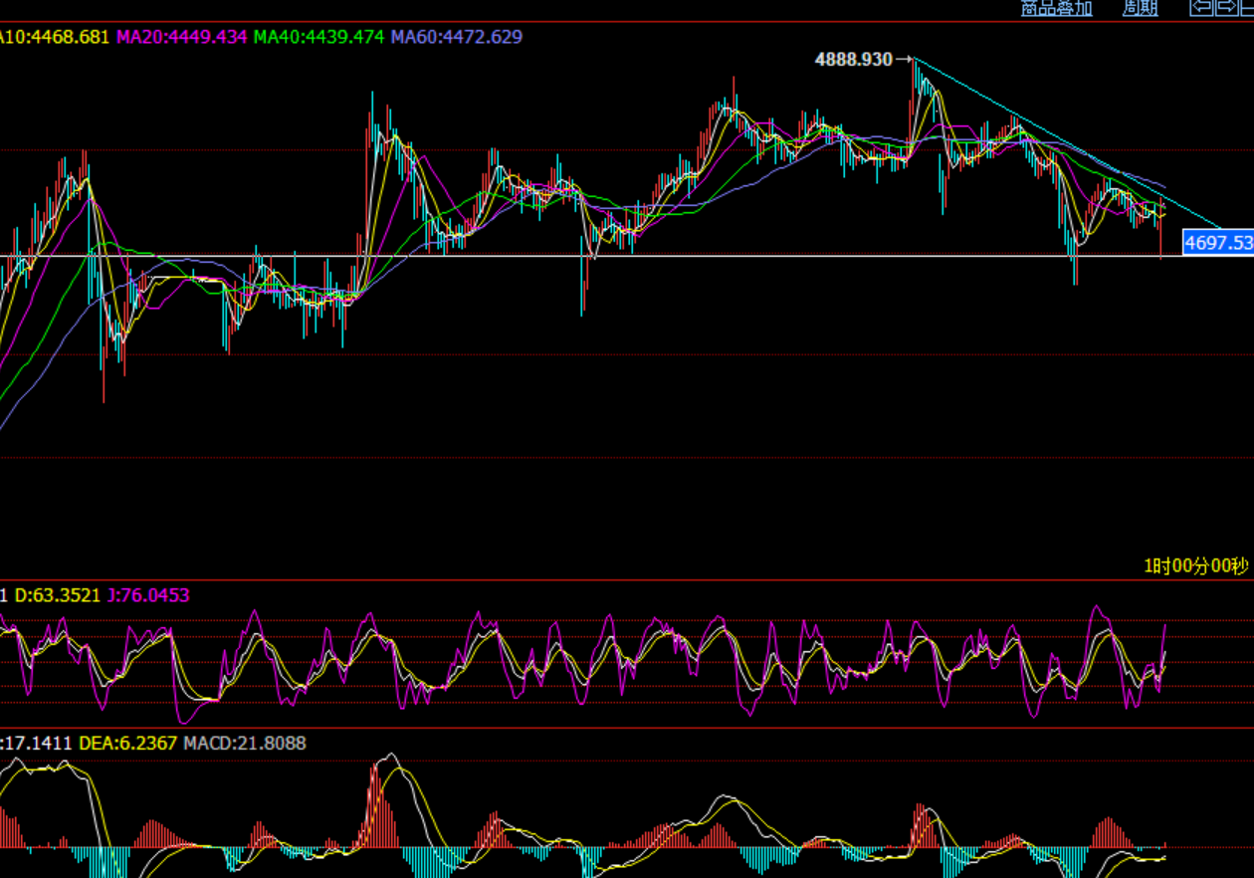
Task: Select the MA20 moving average label
Action: (x=181, y=37)
